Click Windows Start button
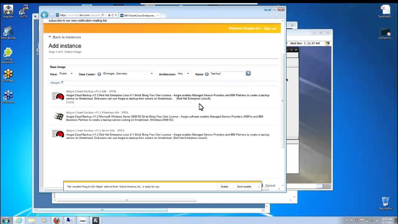 (6, 220)
